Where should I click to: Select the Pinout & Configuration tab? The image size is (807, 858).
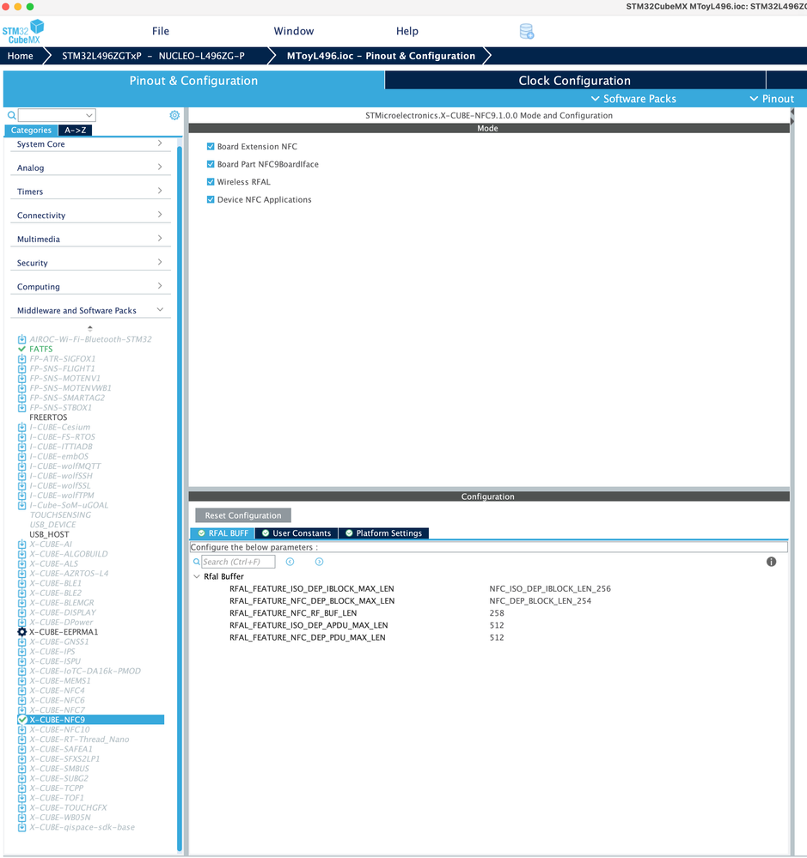pos(194,81)
